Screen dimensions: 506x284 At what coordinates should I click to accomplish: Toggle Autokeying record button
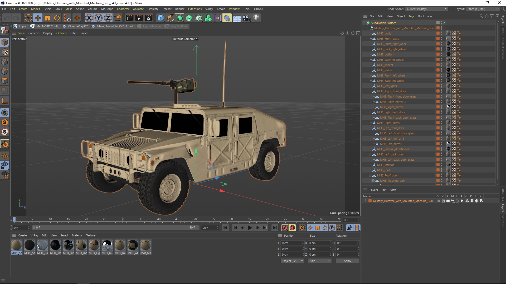(x=292, y=228)
